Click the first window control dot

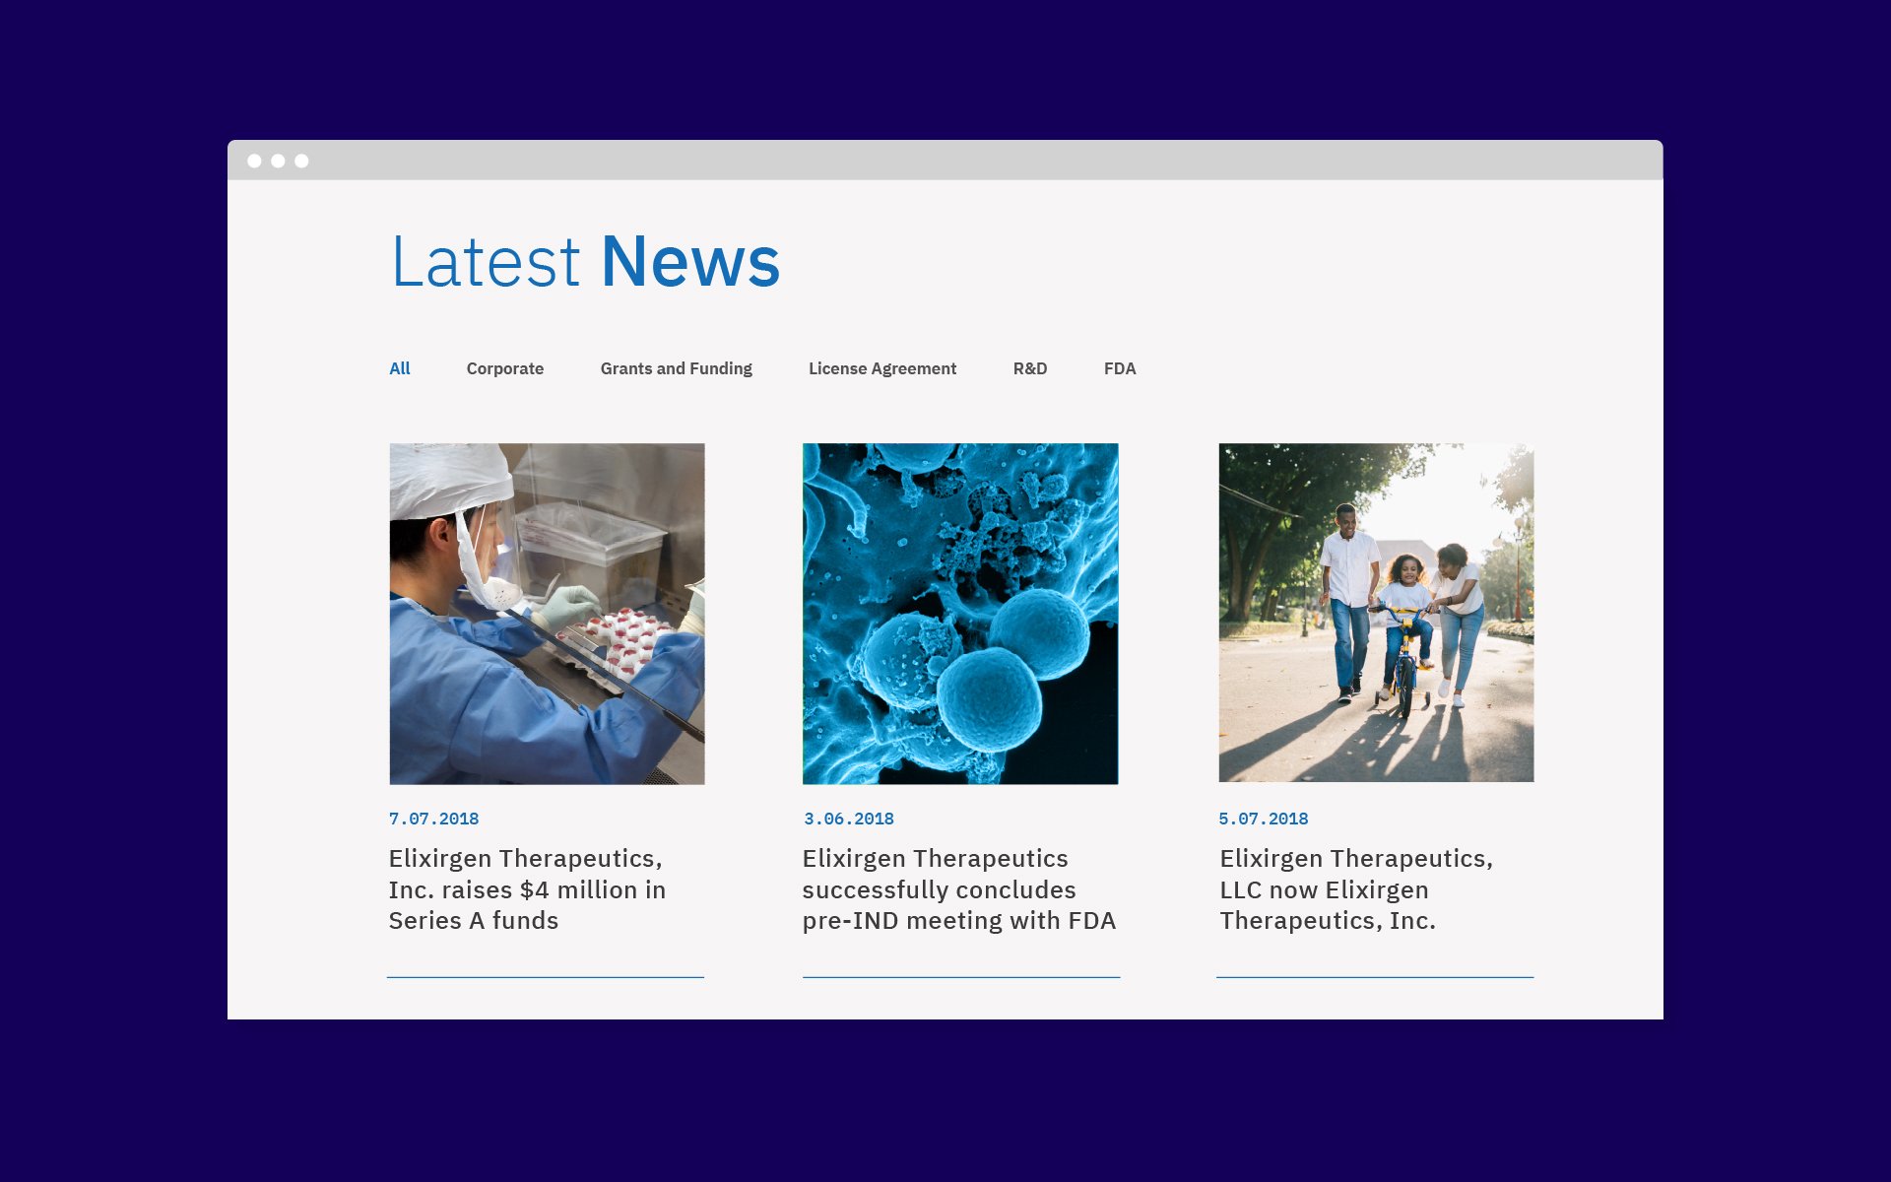tap(254, 161)
